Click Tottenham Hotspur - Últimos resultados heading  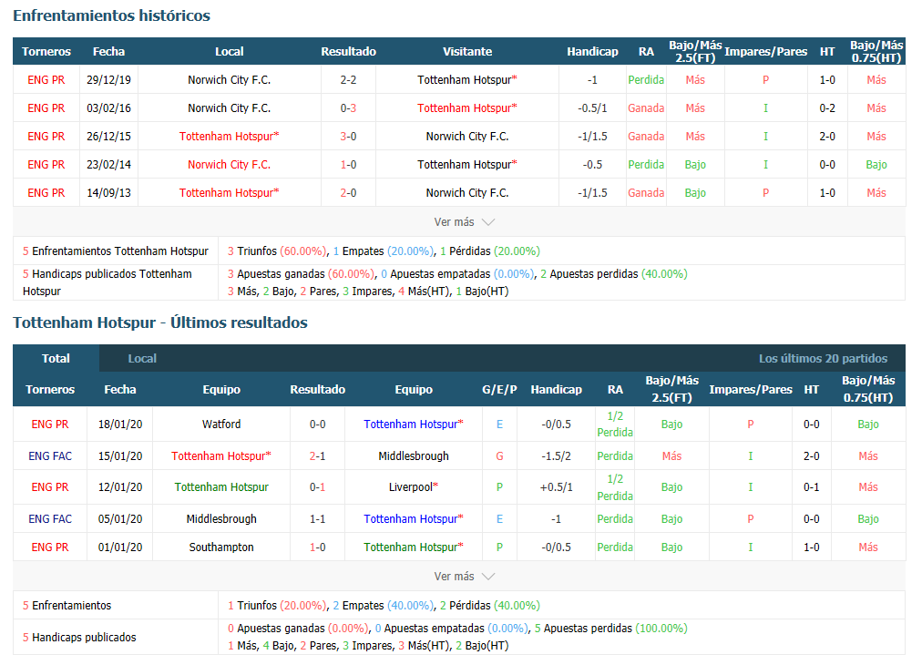pyautogui.click(x=160, y=322)
